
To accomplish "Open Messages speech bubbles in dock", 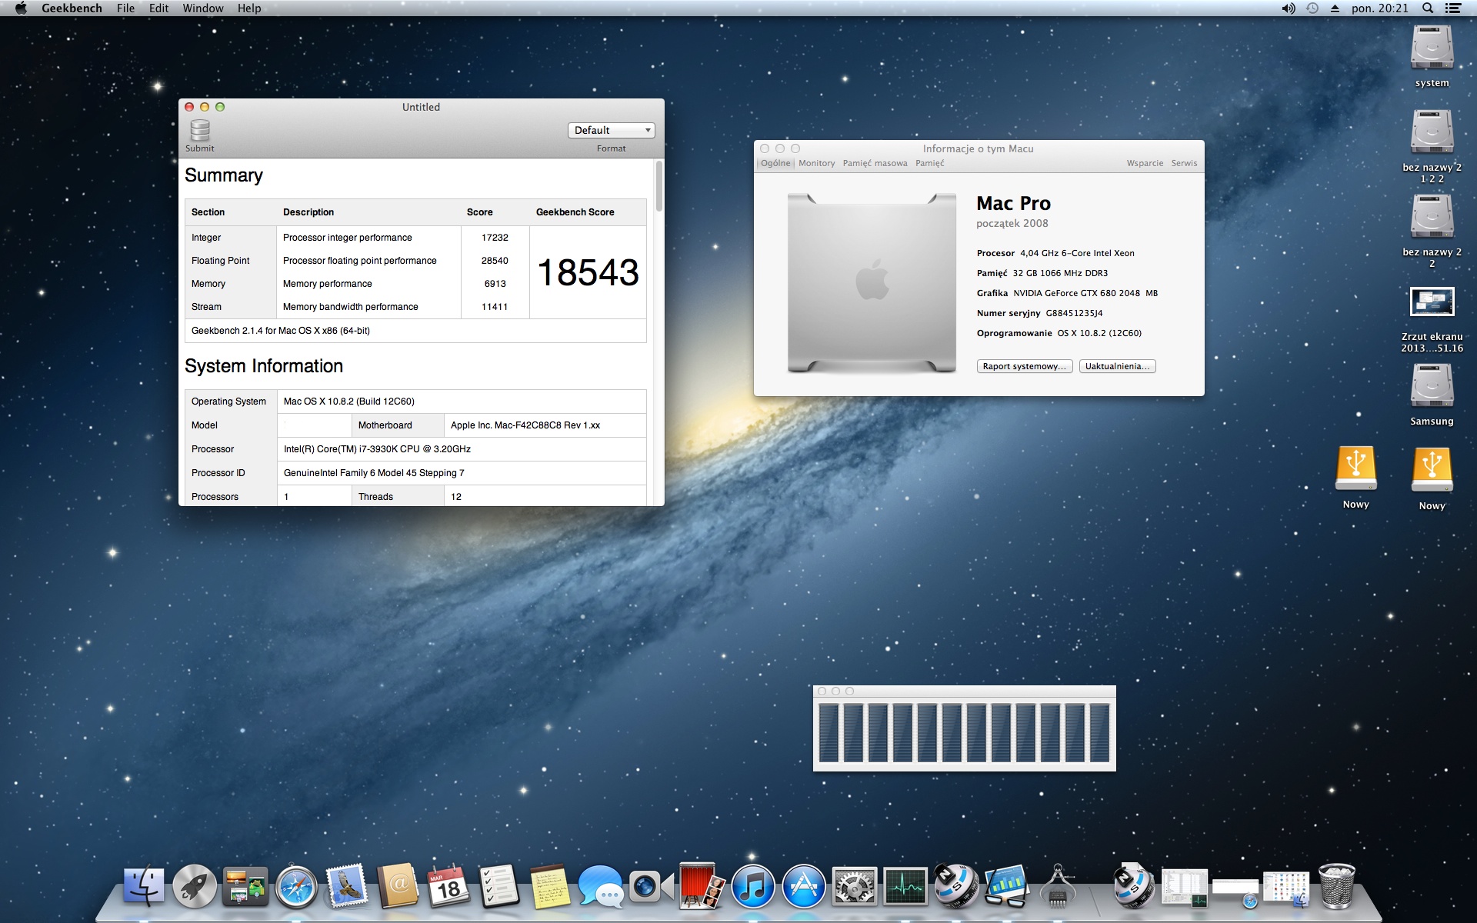I will point(601,887).
